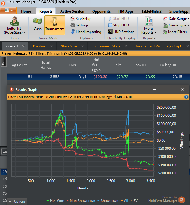
Task: Click the Hold'em Manager title bar logo
Action: point(3,3)
